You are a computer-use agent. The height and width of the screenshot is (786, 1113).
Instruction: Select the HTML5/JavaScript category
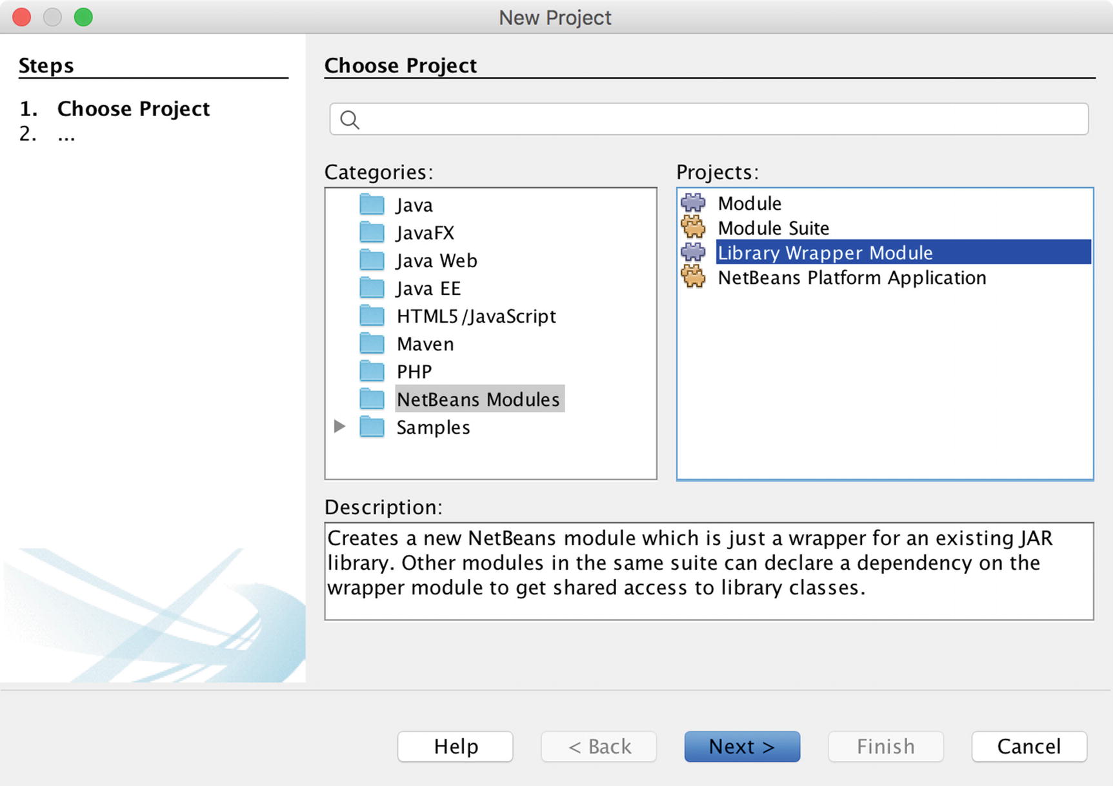pos(476,316)
